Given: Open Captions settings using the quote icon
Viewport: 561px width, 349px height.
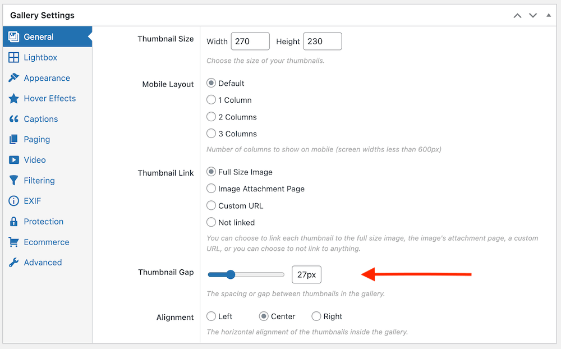Looking at the screenshot, I should click(x=15, y=119).
